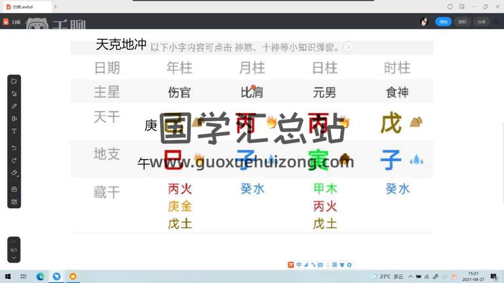The image size is (504, 283).
Task: Click the 分享 share button
Action: tap(481, 22)
